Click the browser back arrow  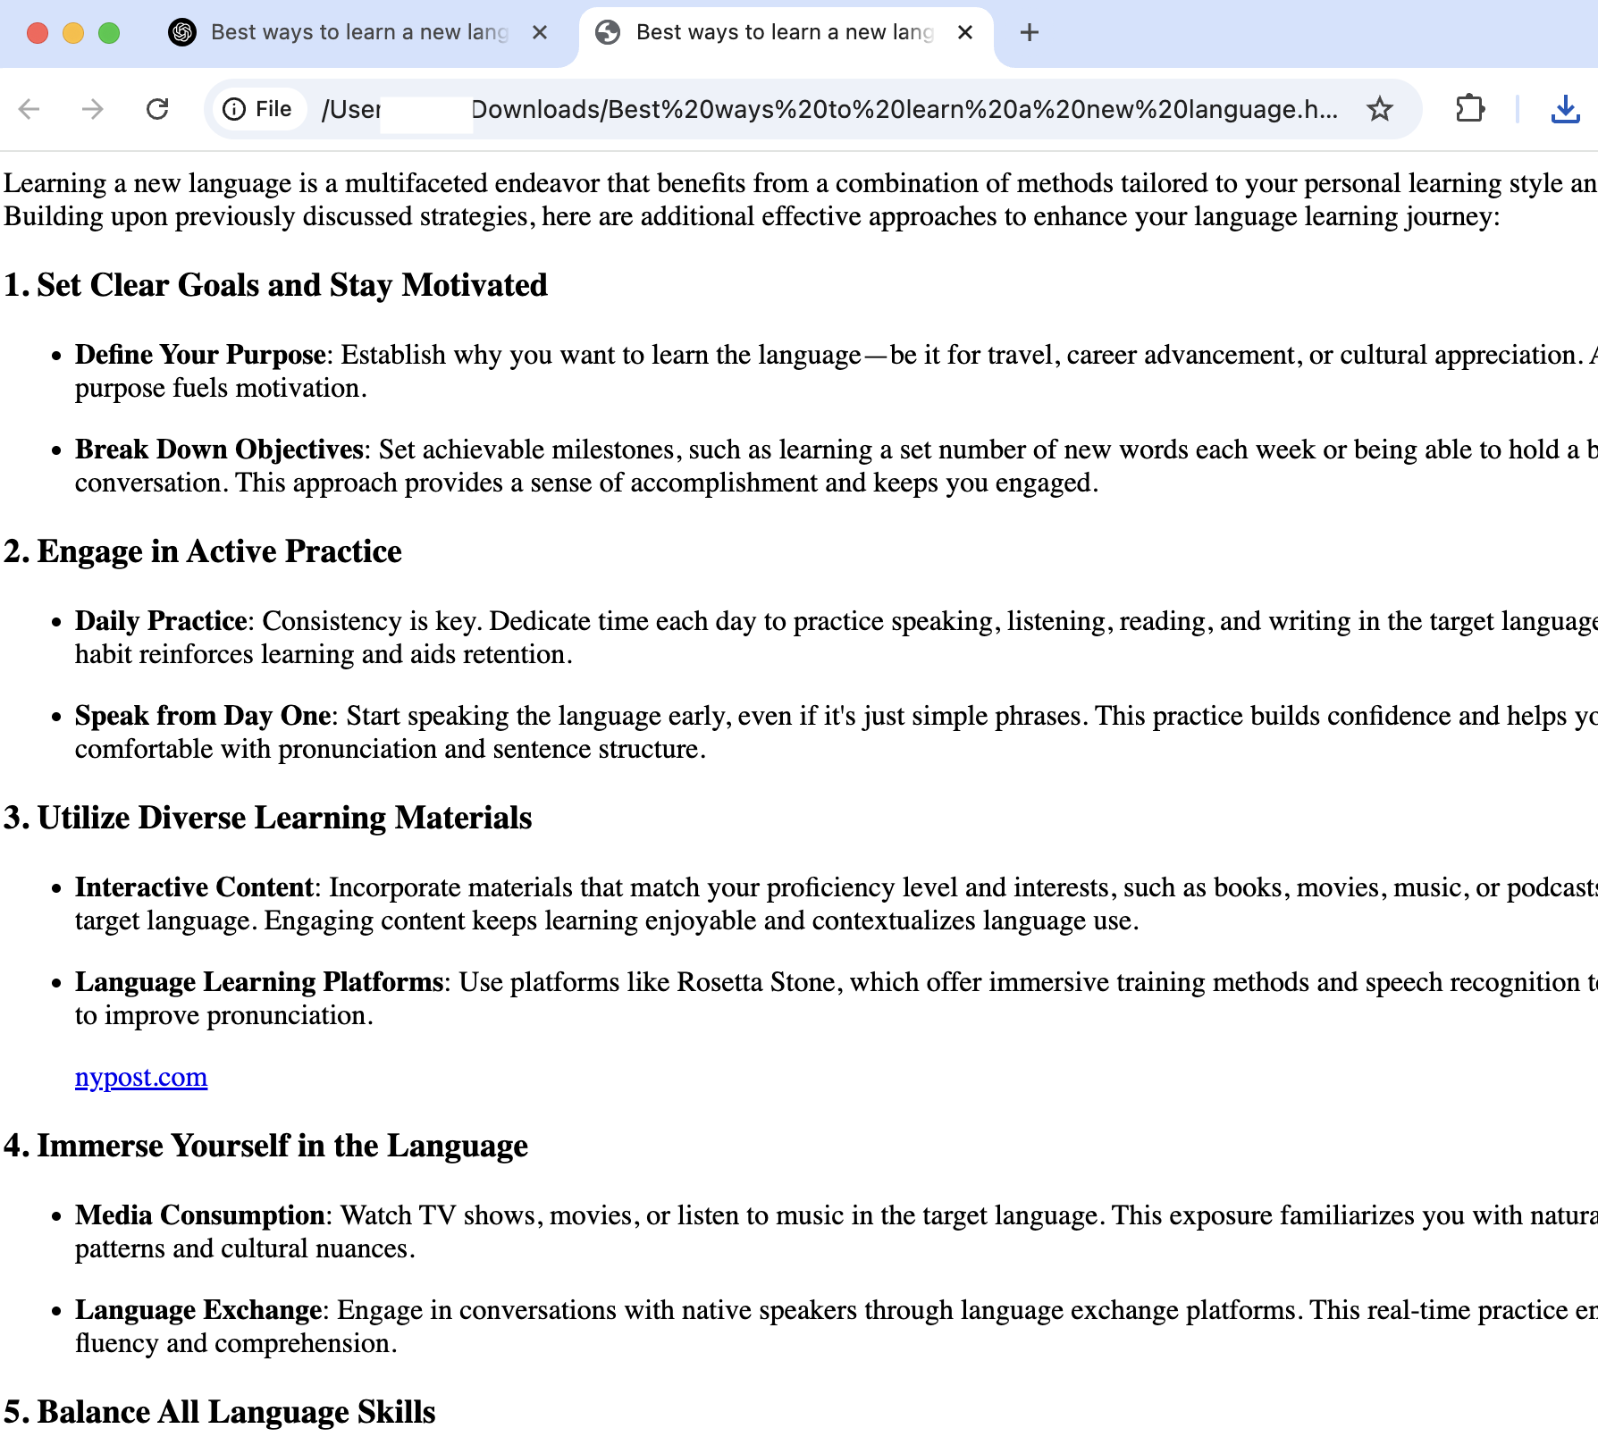tap(29, 109)
